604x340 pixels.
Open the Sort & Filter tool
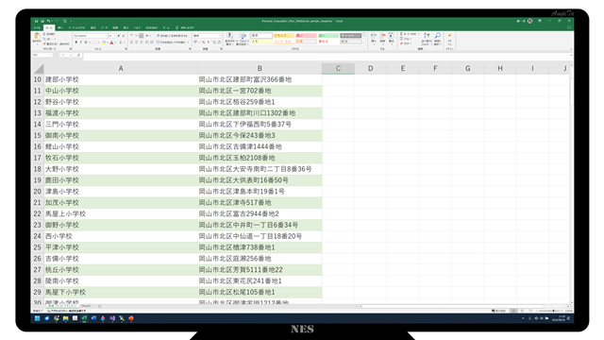tap(427, 37)
